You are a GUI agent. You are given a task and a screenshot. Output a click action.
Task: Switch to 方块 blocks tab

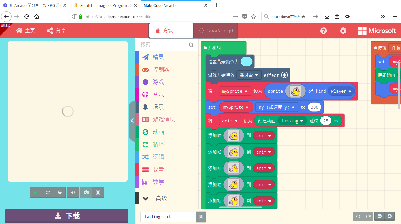[171, 31]
